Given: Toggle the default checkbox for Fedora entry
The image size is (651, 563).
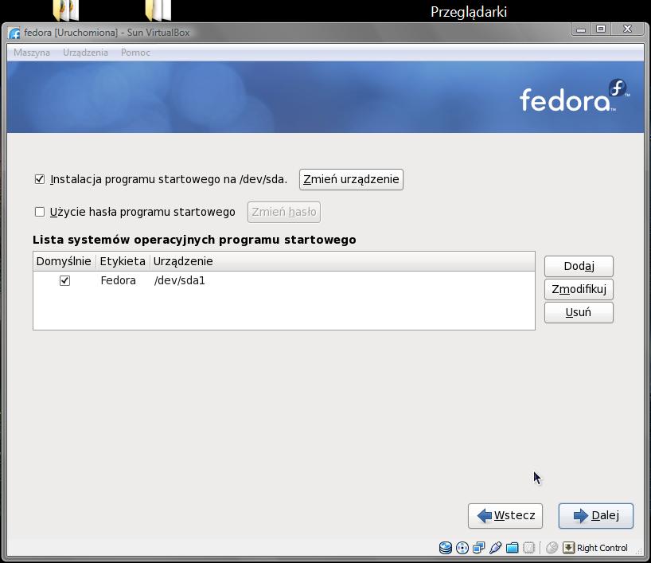Looking at the screenshot, I should tap(64, 281).
